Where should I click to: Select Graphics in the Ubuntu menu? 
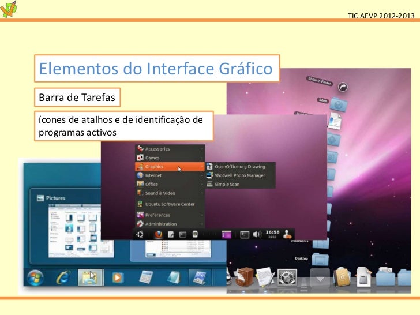click(170, 166)
